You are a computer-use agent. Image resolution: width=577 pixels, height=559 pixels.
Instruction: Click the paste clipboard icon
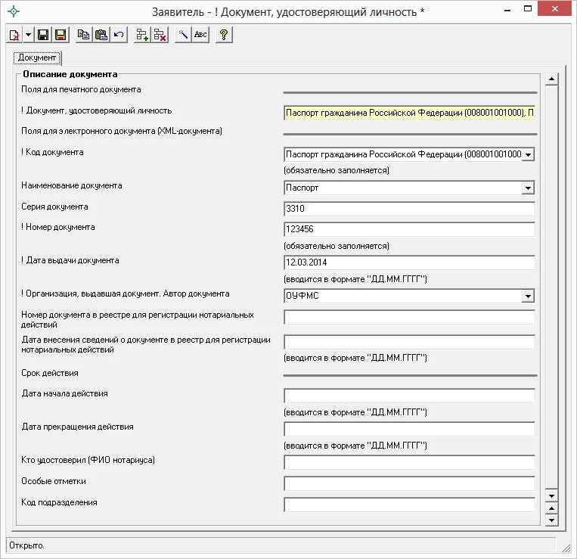coord(101,35)
